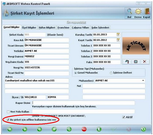The height and width of the screenshot is (135, 153).
Task: Remove logo with red X button
Action: pos(145,62)
